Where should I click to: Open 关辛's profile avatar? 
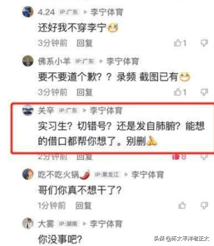(x=28, y=110)
